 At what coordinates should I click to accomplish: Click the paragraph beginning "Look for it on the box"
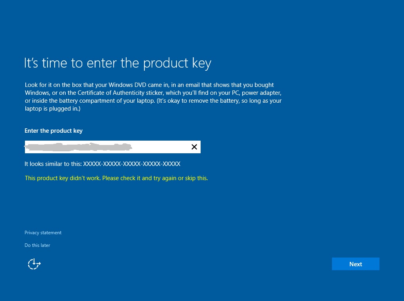tap(153, 97)
